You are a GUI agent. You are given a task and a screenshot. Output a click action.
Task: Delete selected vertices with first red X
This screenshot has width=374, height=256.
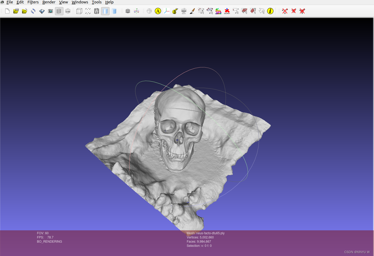click(285, 11)
